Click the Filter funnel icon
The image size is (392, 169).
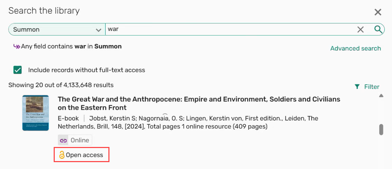pyautogui.click(x=357, y=87)
